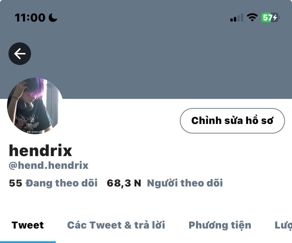Open the Đang theo dõi list

tap(61, 183)
